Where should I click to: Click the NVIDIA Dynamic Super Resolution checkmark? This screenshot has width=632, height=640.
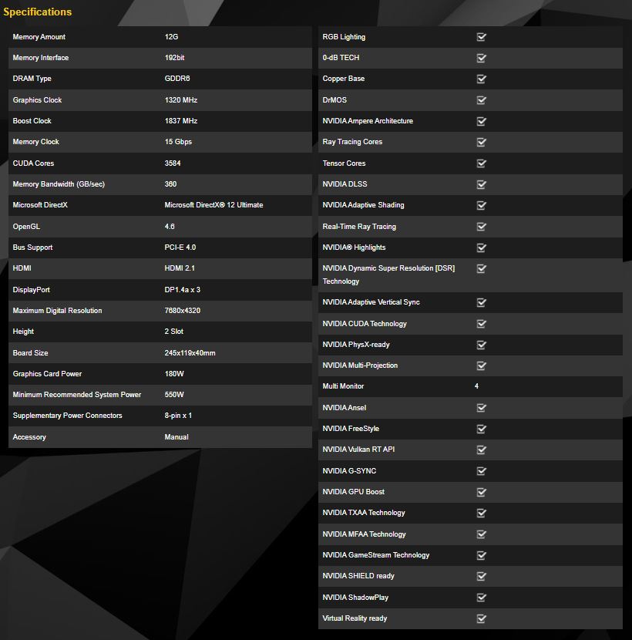click(x=482, y=268)
